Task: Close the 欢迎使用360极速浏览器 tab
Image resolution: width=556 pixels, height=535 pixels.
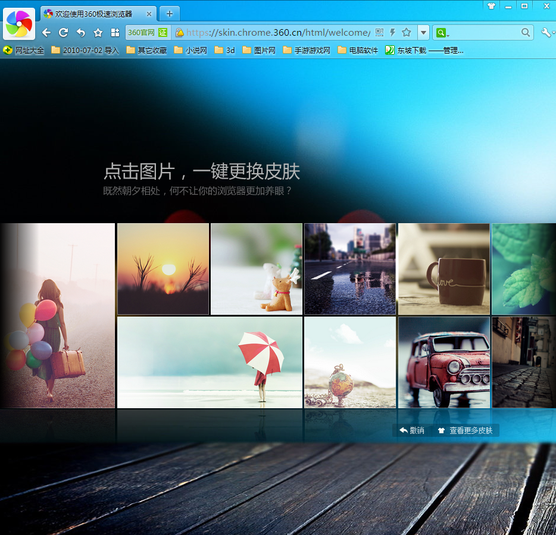Action: click(149, 14)
